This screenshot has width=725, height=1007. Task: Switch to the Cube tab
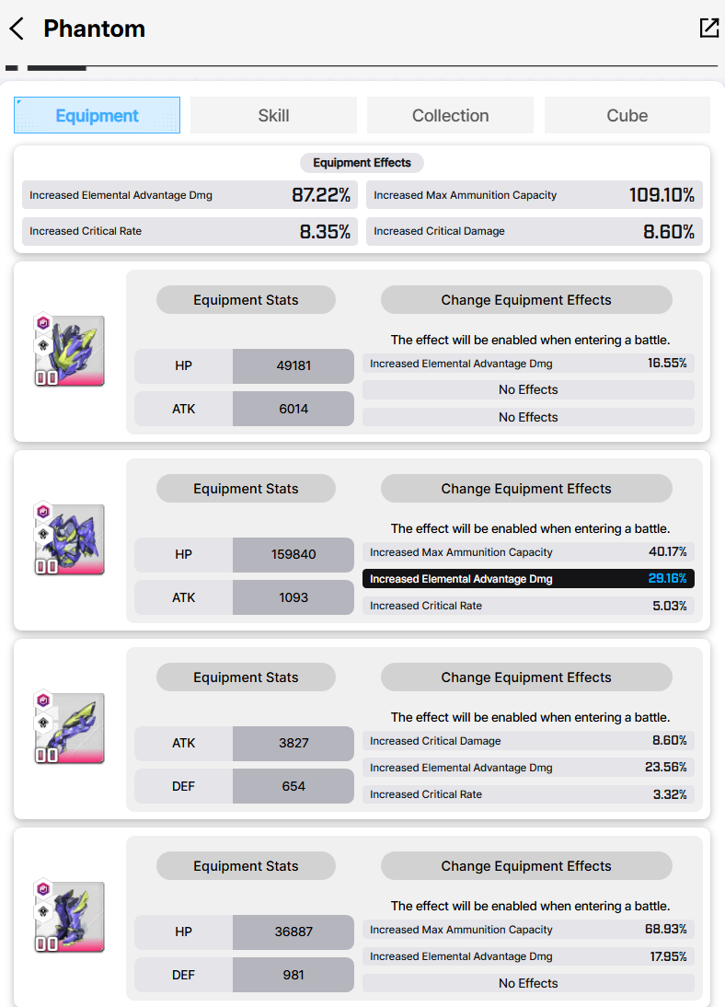[x=627, y=116]
